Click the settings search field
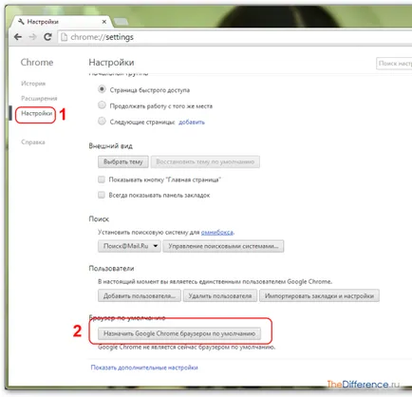The height and width of the screenshot is (397, 412). click(x=394, y=64)
